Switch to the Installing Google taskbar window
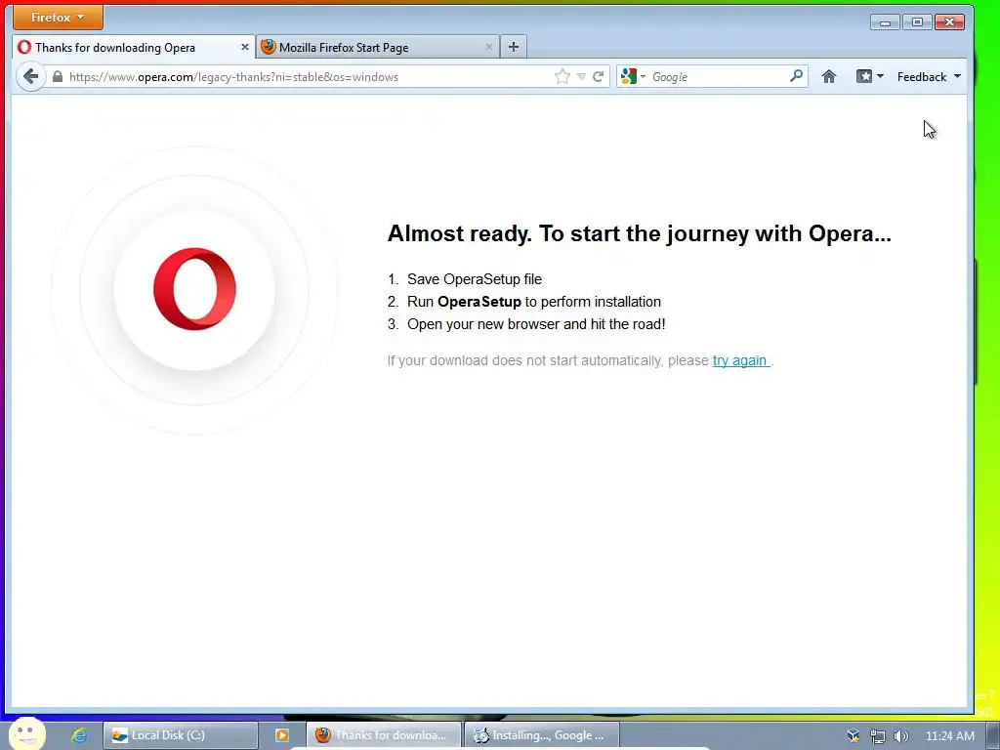This screenshot has width=1000, height=750. click(542, 735)
